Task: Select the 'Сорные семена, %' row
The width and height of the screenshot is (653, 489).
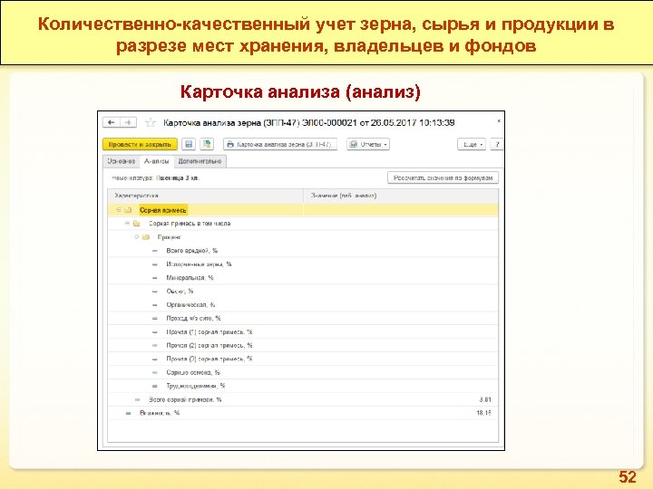Action: 303,372
